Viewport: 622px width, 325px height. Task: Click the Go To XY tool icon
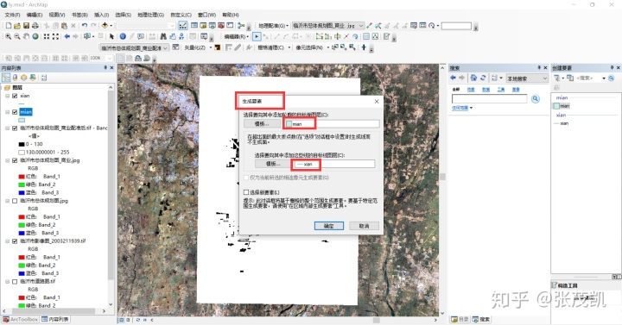(x=181, y=36)
